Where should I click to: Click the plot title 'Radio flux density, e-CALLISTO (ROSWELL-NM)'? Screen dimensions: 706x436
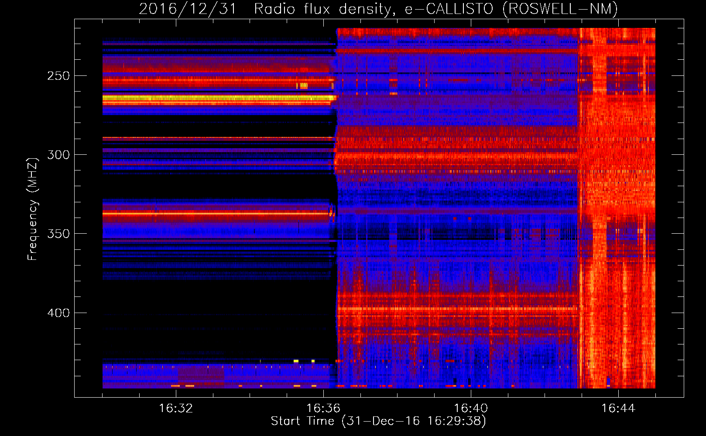pyautogui.click(x=436, y=9)
